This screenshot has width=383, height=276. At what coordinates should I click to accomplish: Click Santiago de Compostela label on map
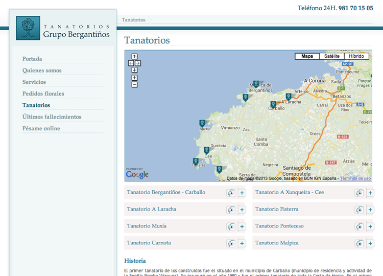tap(297, 171)
